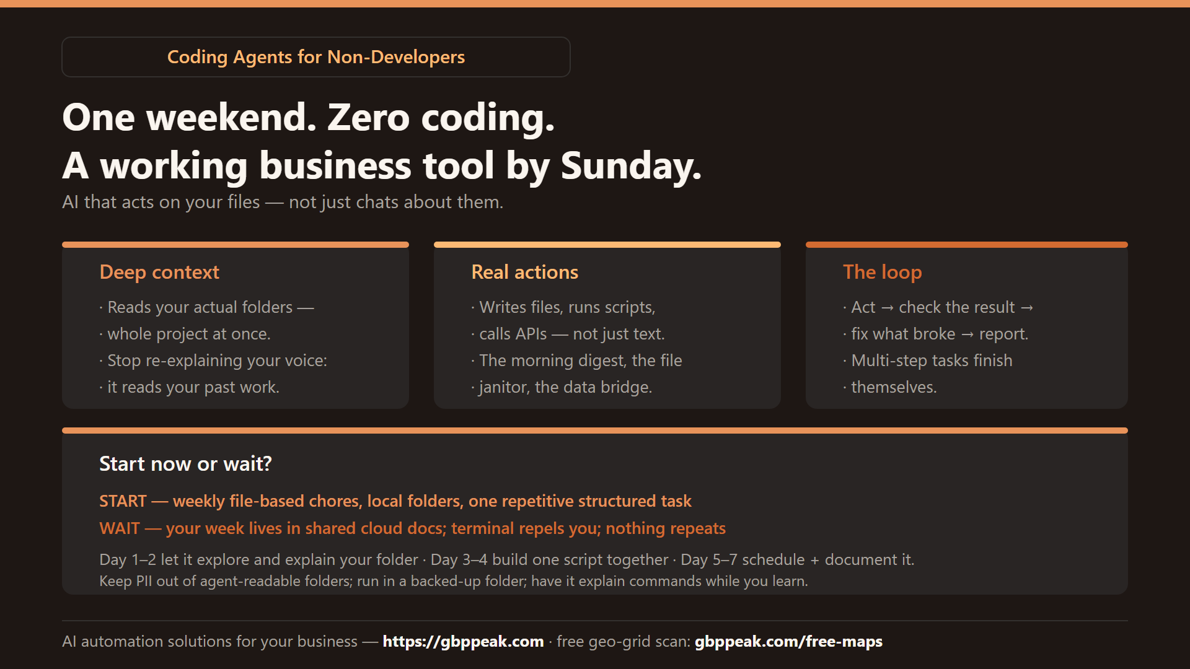The width and height of the screenshot is (1190, 669).
Task: Click the 'free geo-grid scan:' footer label
Action: click(623, 641)
